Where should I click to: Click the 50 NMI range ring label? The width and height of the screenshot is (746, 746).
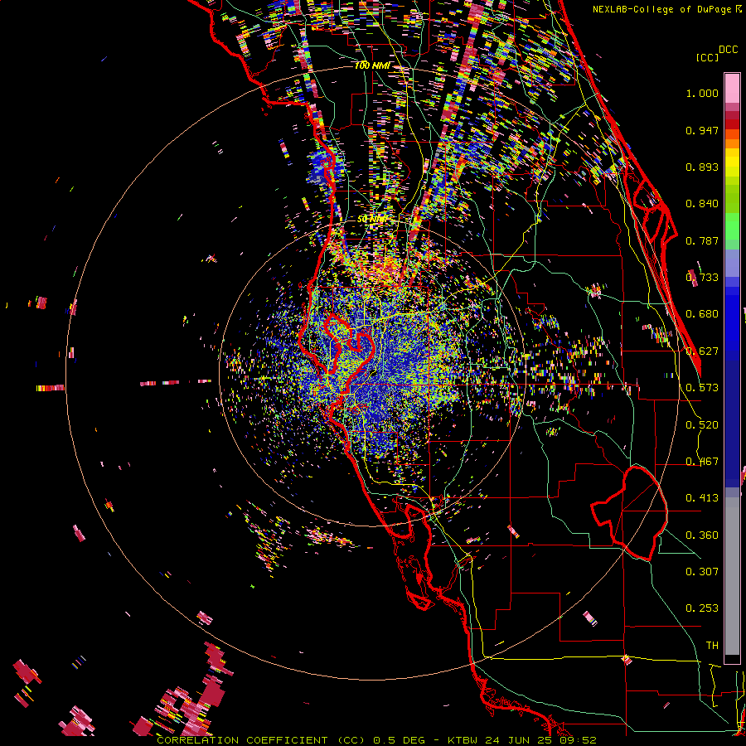pyautogui.click(x=372, y=220)
